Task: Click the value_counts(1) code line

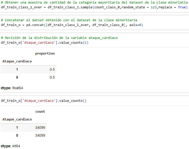Action: coord(45,43)
